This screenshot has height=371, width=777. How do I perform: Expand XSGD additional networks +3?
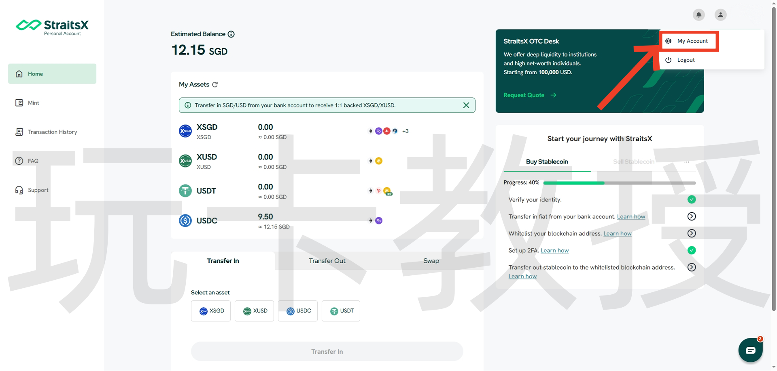click(x=405, y=131)
